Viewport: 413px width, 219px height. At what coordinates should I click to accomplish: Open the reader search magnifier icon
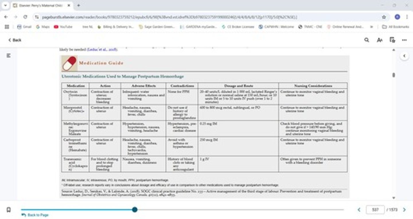pos(367,40)
